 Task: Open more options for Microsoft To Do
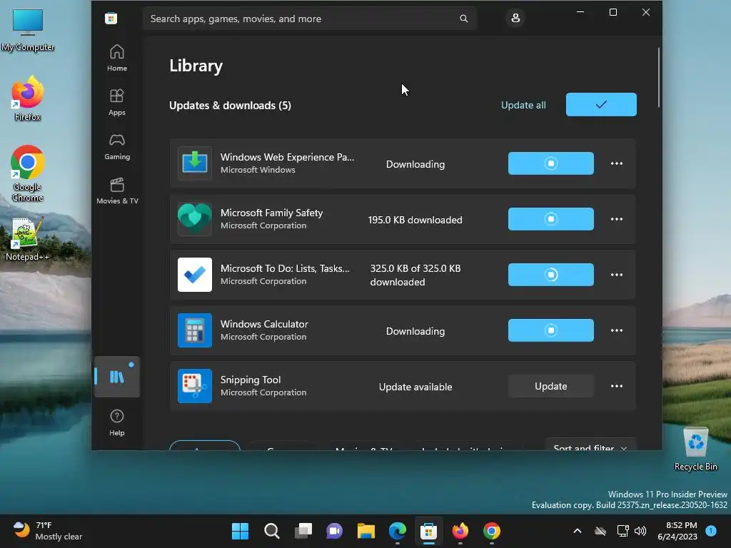pyautogui.click(x=616, y=275)
